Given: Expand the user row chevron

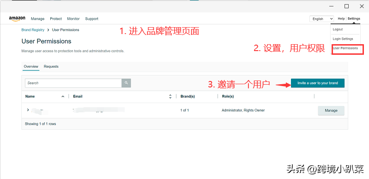Looking at the screenshot, I should pos(28,110).
